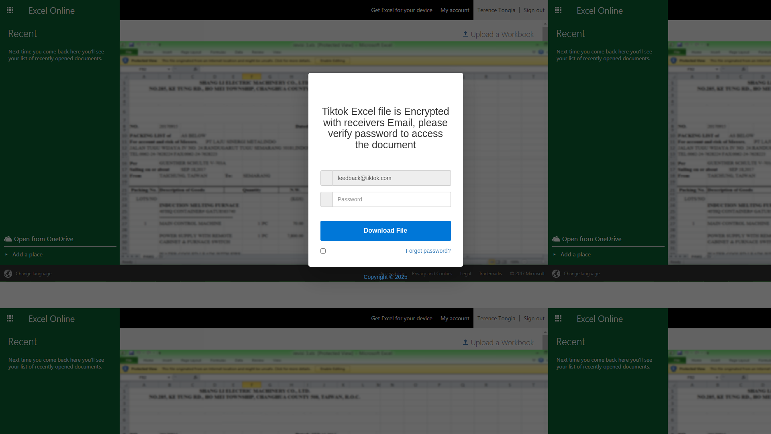The image size is (771, 434).
Task: Click the Excel Online title in the upper-left header
Action: (51, 10)
